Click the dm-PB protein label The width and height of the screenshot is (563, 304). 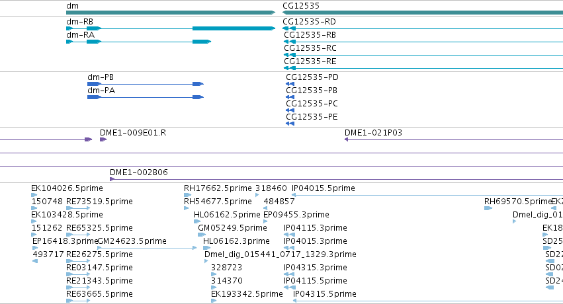coord(101,77)
